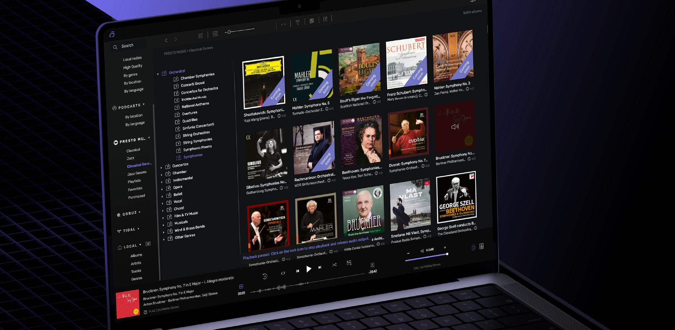Open the Jazz Genres section
This screenshot has width=675, height=330.
pyautogui.click(x=137, y=172)
